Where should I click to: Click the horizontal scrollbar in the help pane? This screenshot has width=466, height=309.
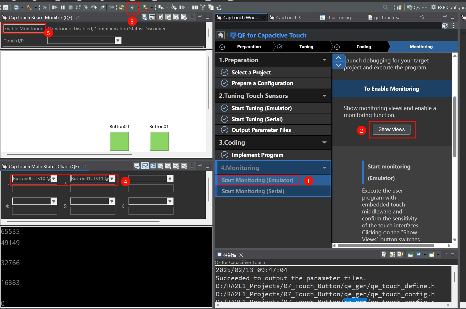coord(386,245)
